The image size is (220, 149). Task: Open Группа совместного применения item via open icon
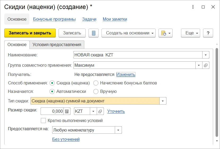(206, 65)
